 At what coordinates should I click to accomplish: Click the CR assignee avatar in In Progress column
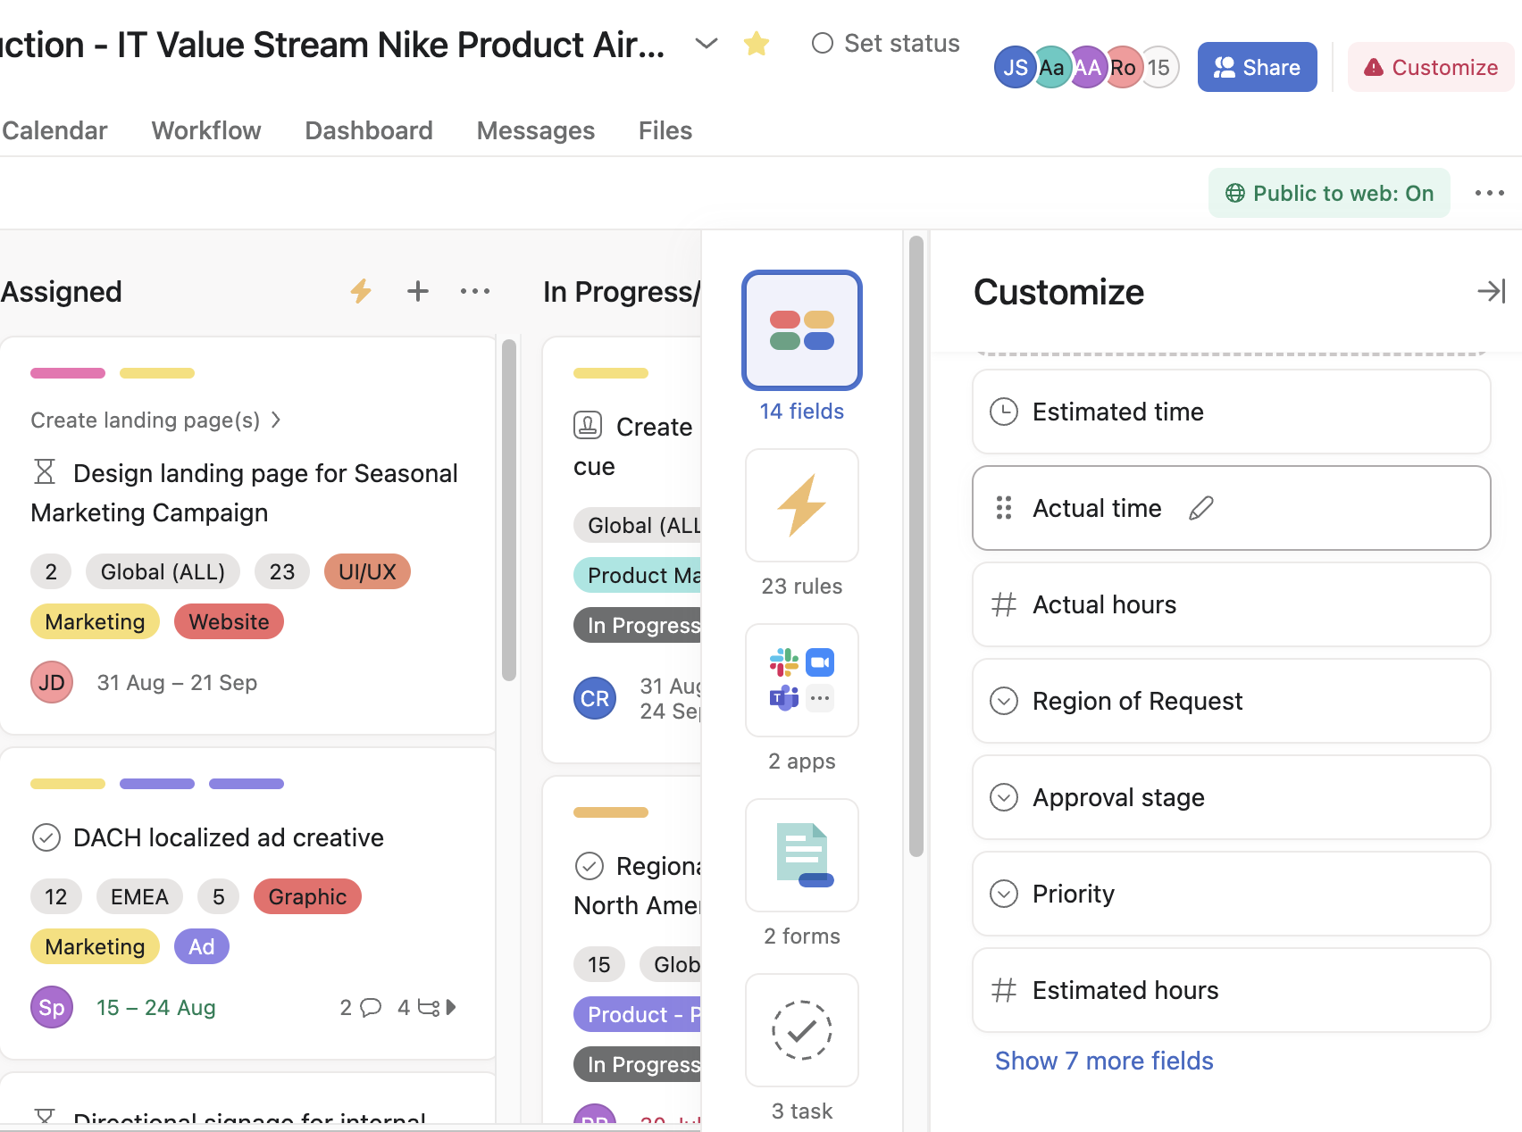(595, 698)
